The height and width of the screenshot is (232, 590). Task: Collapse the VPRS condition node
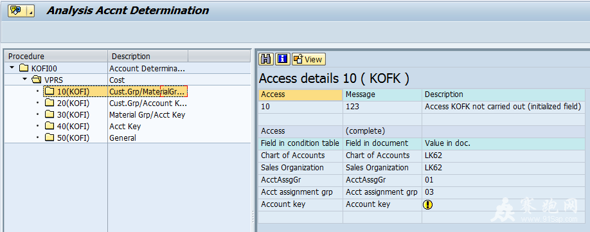(x=25, y=79)
